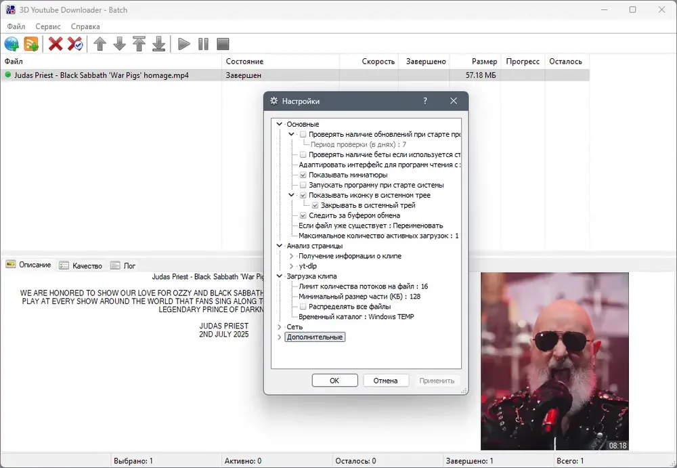Enable checking for updates at program start

tap(303, 134)
